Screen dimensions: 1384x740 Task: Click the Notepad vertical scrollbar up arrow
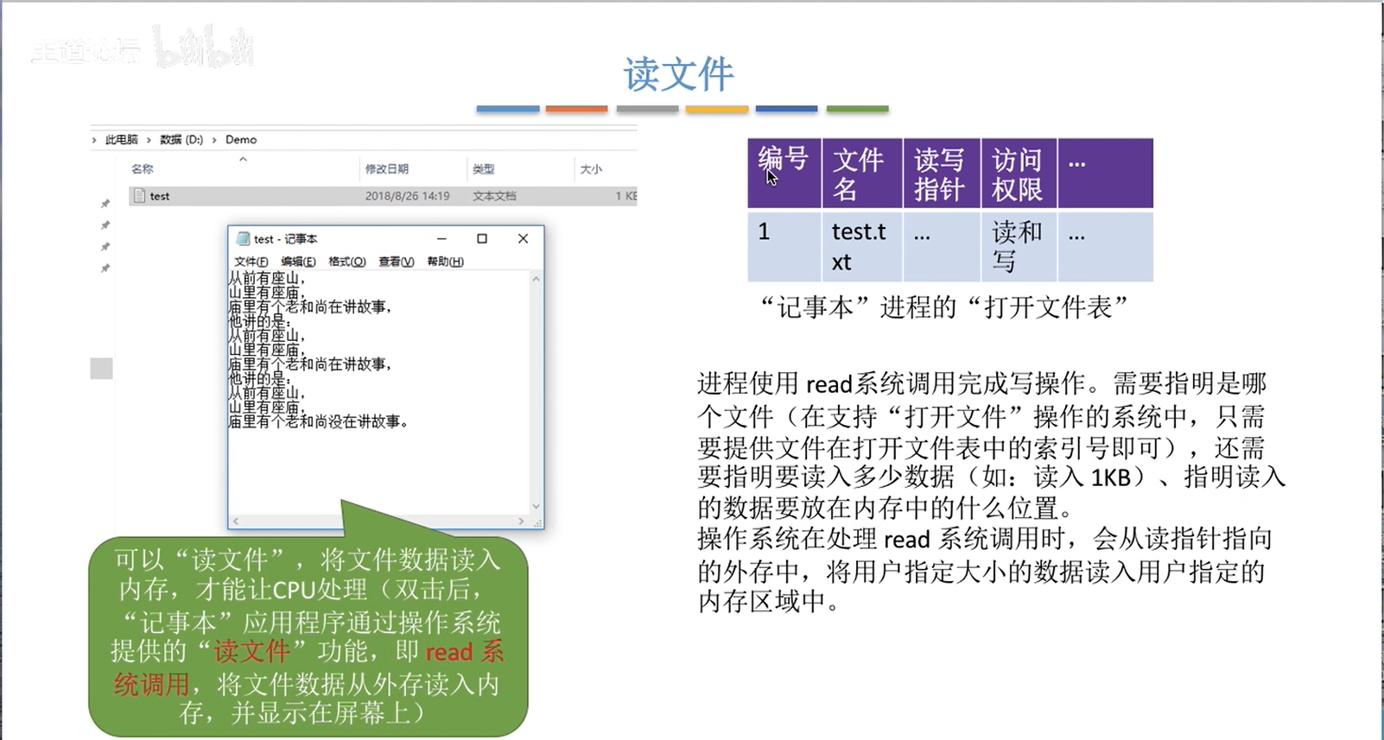[536, 279]
